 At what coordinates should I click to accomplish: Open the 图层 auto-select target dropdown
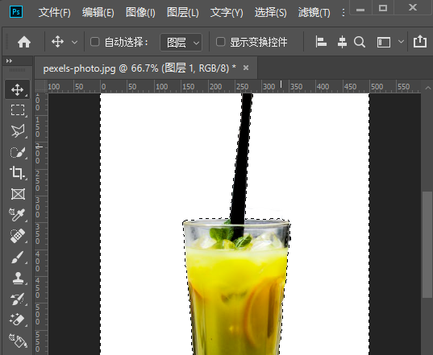point(181,43)
